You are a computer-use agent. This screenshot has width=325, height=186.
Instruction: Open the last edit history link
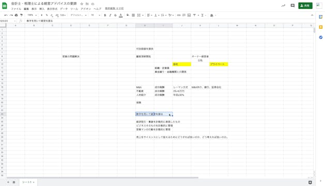[x=114, y=9]
